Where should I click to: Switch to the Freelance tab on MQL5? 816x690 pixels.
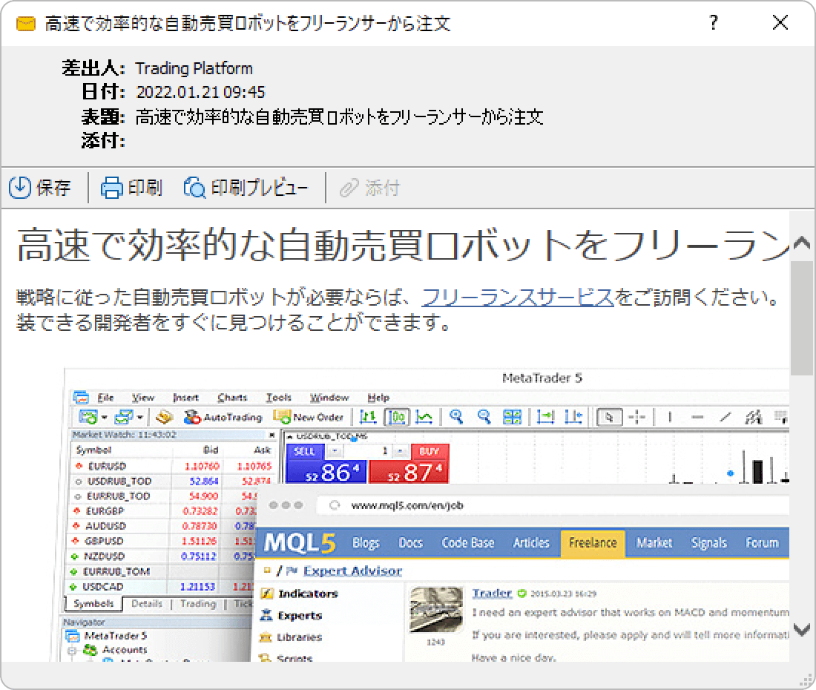click(593, 543)
